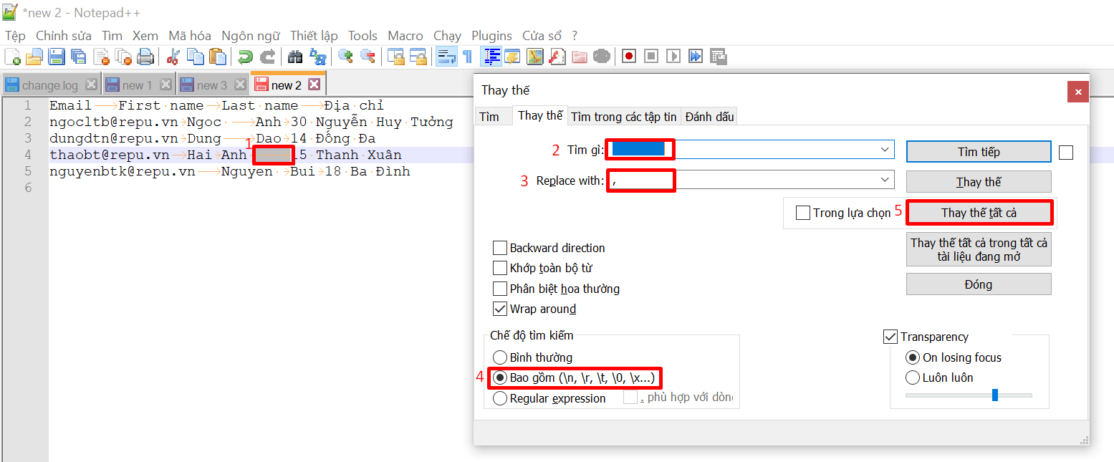Click the New file toolbar icon
The height and width of the screenshot is (462, 1114).
point(12,57)
